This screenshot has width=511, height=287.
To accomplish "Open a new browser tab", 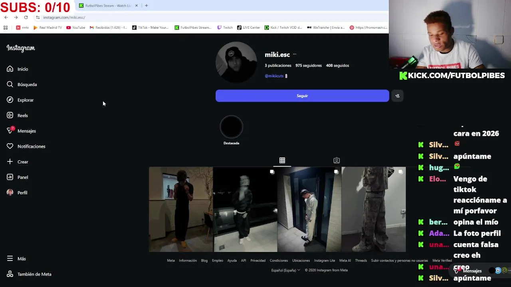I will tap(147, 6).
